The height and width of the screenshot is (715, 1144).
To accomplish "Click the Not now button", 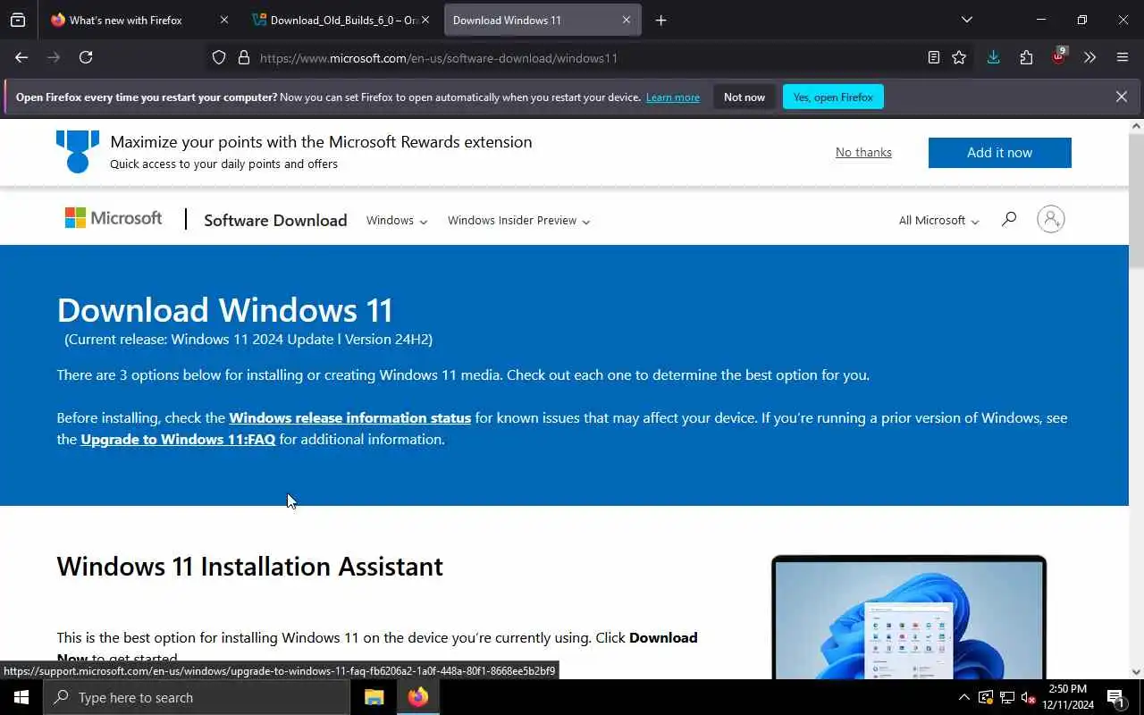I will pyautogui.click(x=744, y=97).
